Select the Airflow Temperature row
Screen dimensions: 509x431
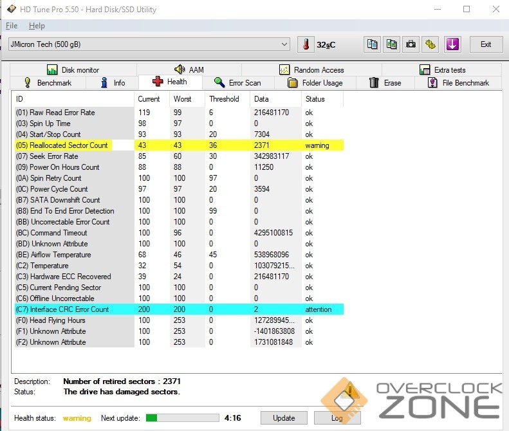pos(179,255)
